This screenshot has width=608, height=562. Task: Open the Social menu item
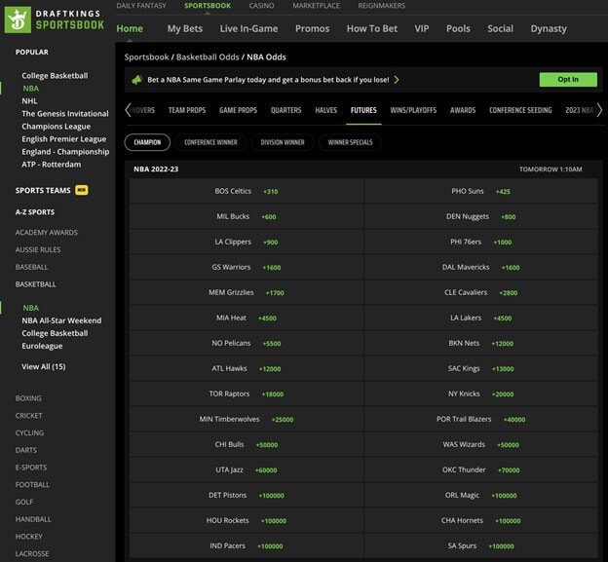click(500, 28)
